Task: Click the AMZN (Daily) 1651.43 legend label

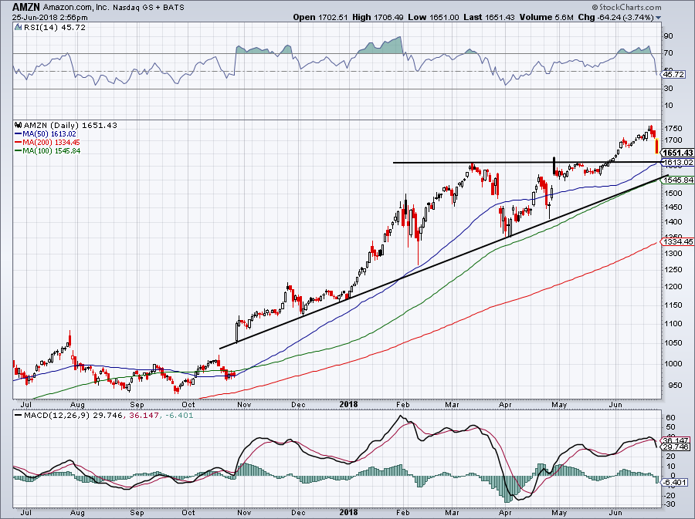Action: (x=70, y=126)
